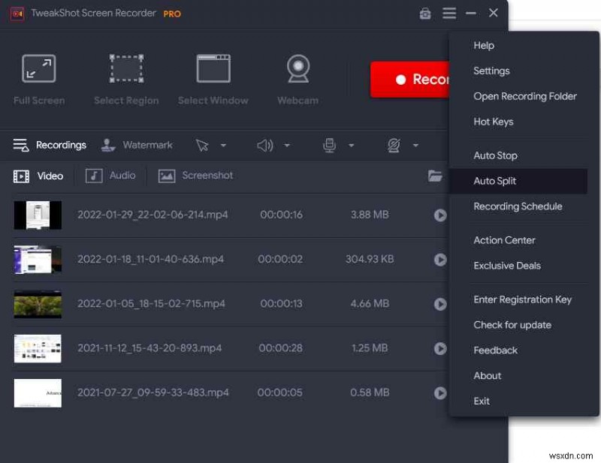The height and width of the screenshot is (463, 601).
Task: Open the Recordings list icon
Action: (x=21, y=146)
